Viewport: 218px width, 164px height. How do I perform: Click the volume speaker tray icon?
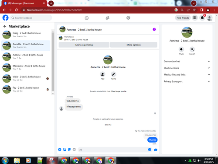click(199, 161)
